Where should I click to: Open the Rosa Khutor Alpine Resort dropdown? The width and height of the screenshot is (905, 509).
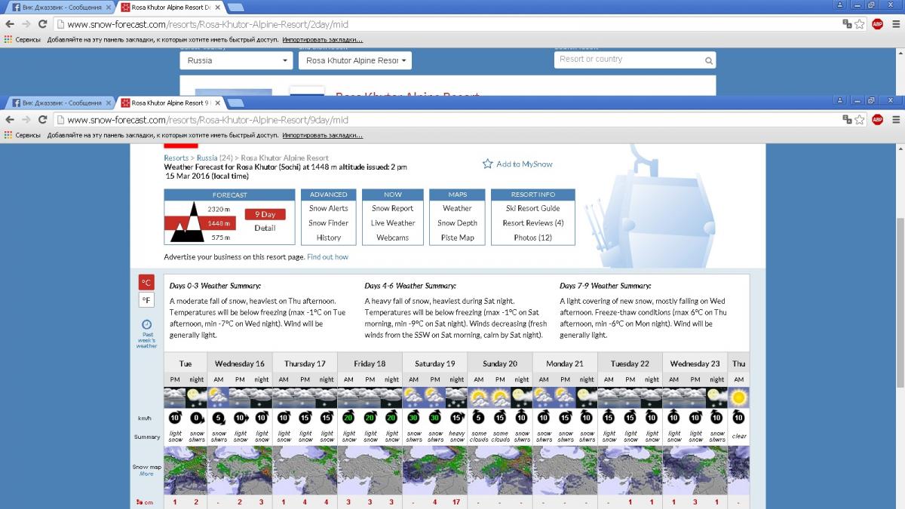pos(354,60)
